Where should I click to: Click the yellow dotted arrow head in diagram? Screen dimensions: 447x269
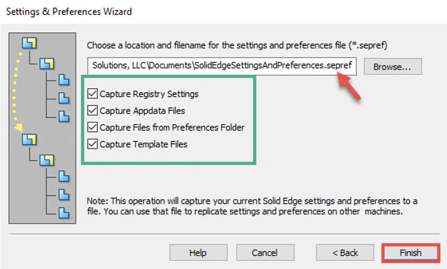click(19, 127)
